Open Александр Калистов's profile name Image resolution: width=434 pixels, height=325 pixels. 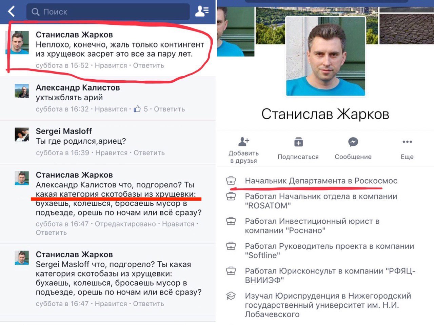[78, 87]
